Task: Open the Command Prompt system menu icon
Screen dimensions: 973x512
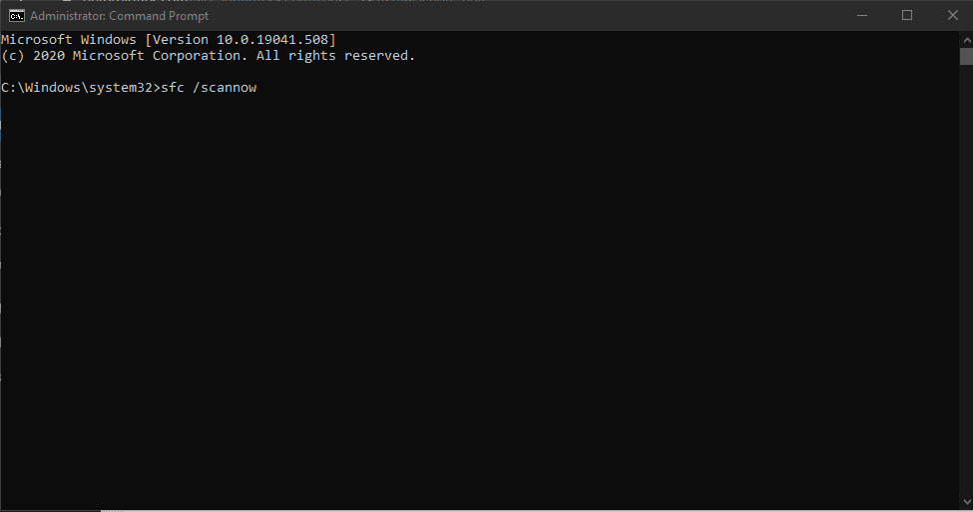Action: point(17,16)
